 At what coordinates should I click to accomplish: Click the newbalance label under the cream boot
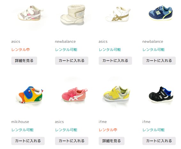65,42
